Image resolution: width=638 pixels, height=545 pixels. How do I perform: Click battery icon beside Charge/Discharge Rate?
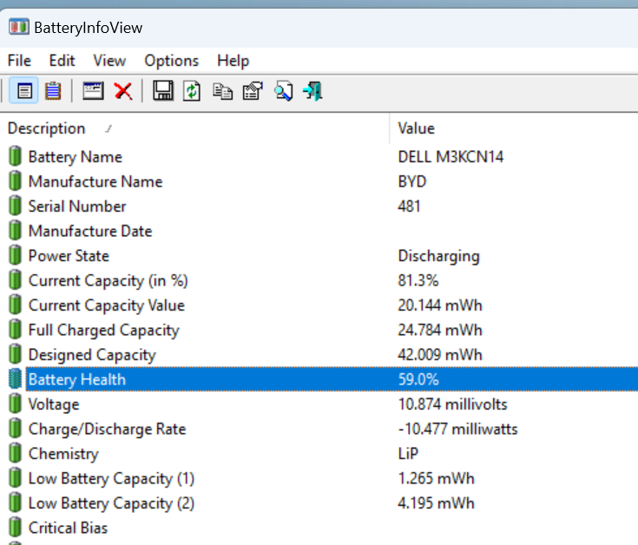(15, 429)
